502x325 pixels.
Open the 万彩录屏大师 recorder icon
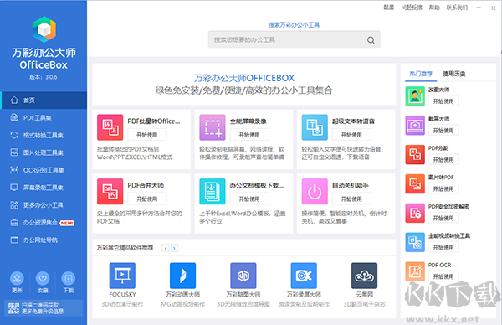pos(304,276)
